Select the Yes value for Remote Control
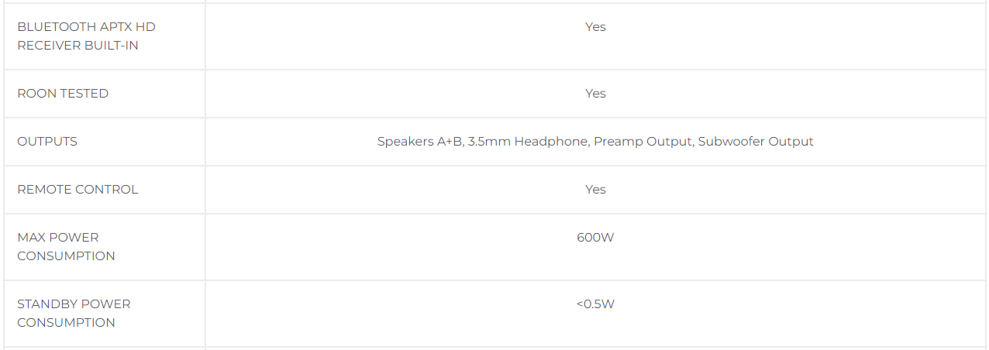989x350 pixels. [595, 190]
